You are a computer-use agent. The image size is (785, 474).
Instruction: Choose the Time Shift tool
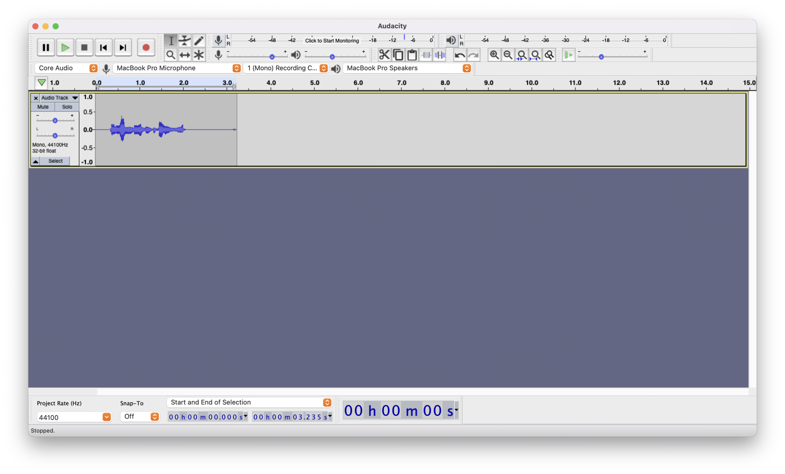coord(184,55)
